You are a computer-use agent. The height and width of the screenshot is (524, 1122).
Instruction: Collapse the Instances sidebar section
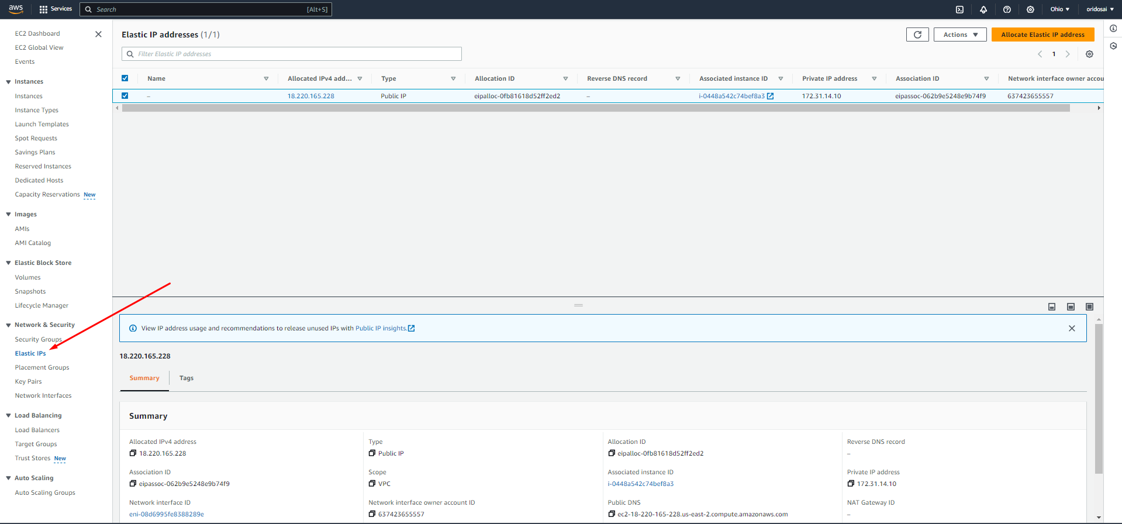(8, 82)
